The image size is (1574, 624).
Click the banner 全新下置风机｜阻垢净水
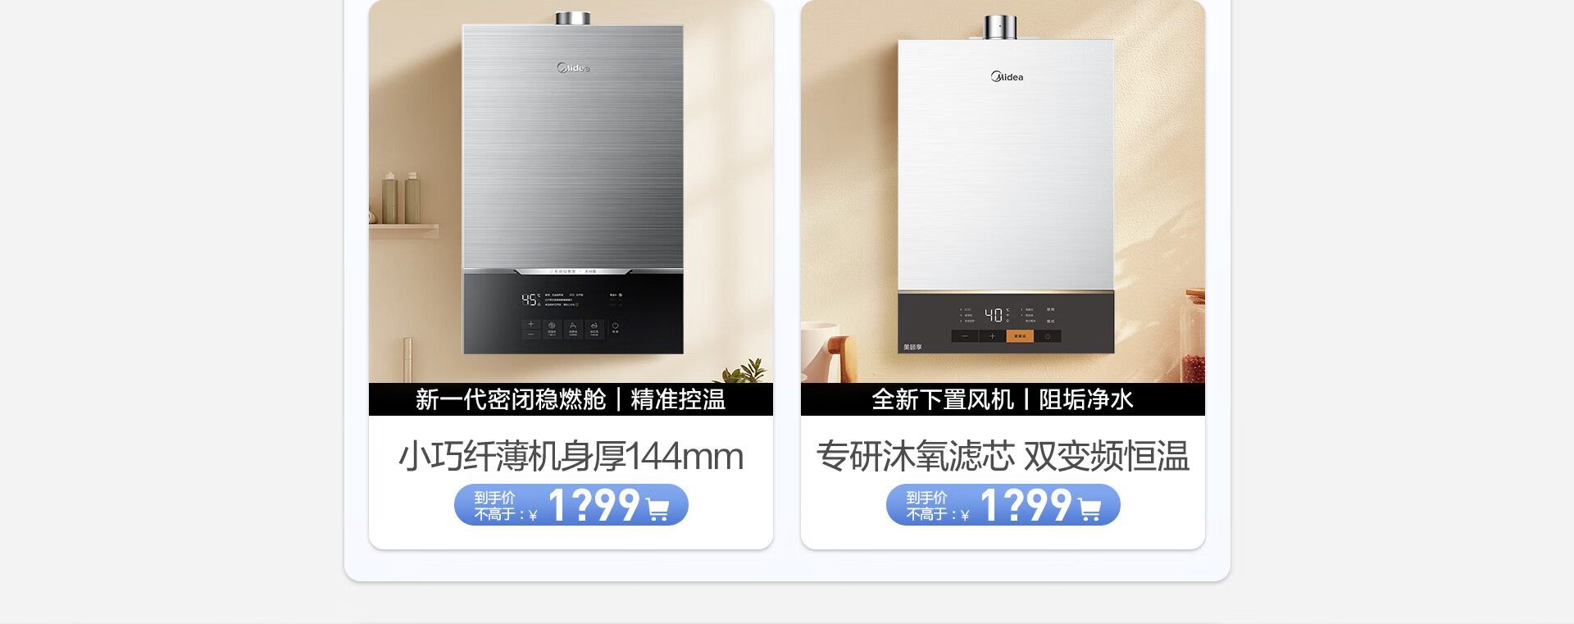[x=1003, y=399]
